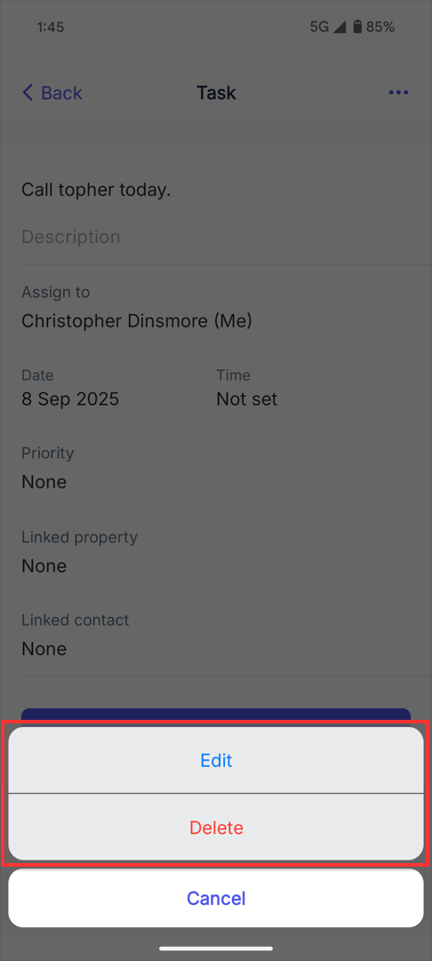Tap the Back chevron arrow icon

point(28,93)
